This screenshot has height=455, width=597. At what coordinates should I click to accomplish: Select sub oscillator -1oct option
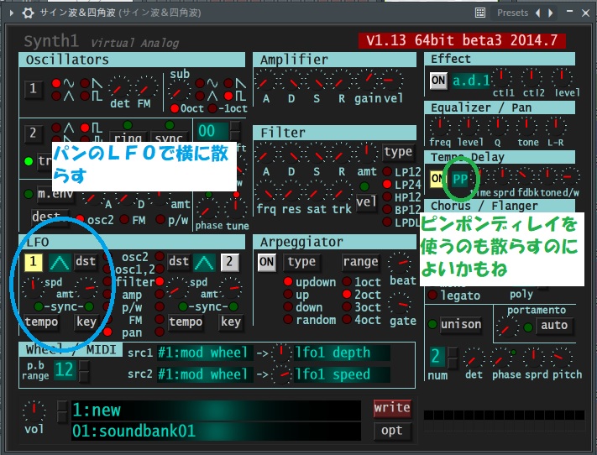click(212, 108)
